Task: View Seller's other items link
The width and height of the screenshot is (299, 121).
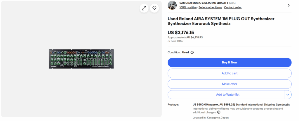Action: [210, 7]
